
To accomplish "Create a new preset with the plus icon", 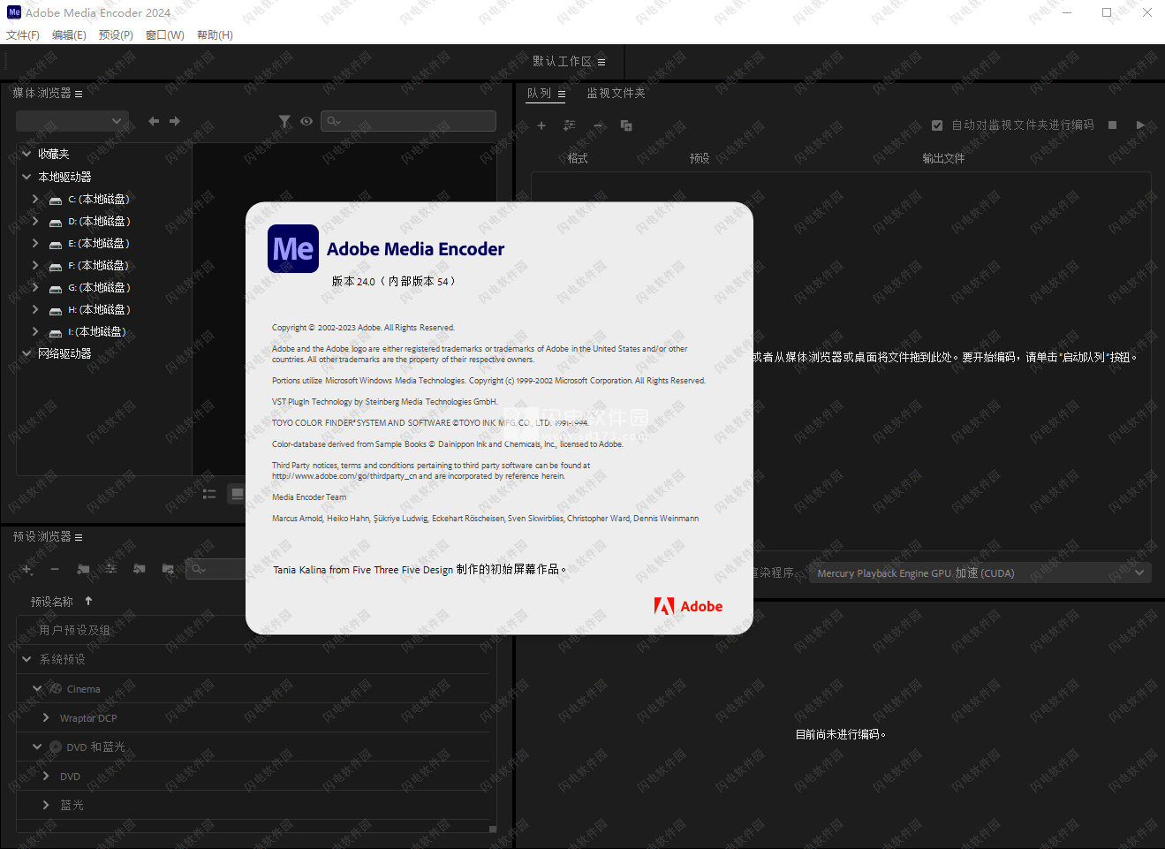I will [26, 569].
